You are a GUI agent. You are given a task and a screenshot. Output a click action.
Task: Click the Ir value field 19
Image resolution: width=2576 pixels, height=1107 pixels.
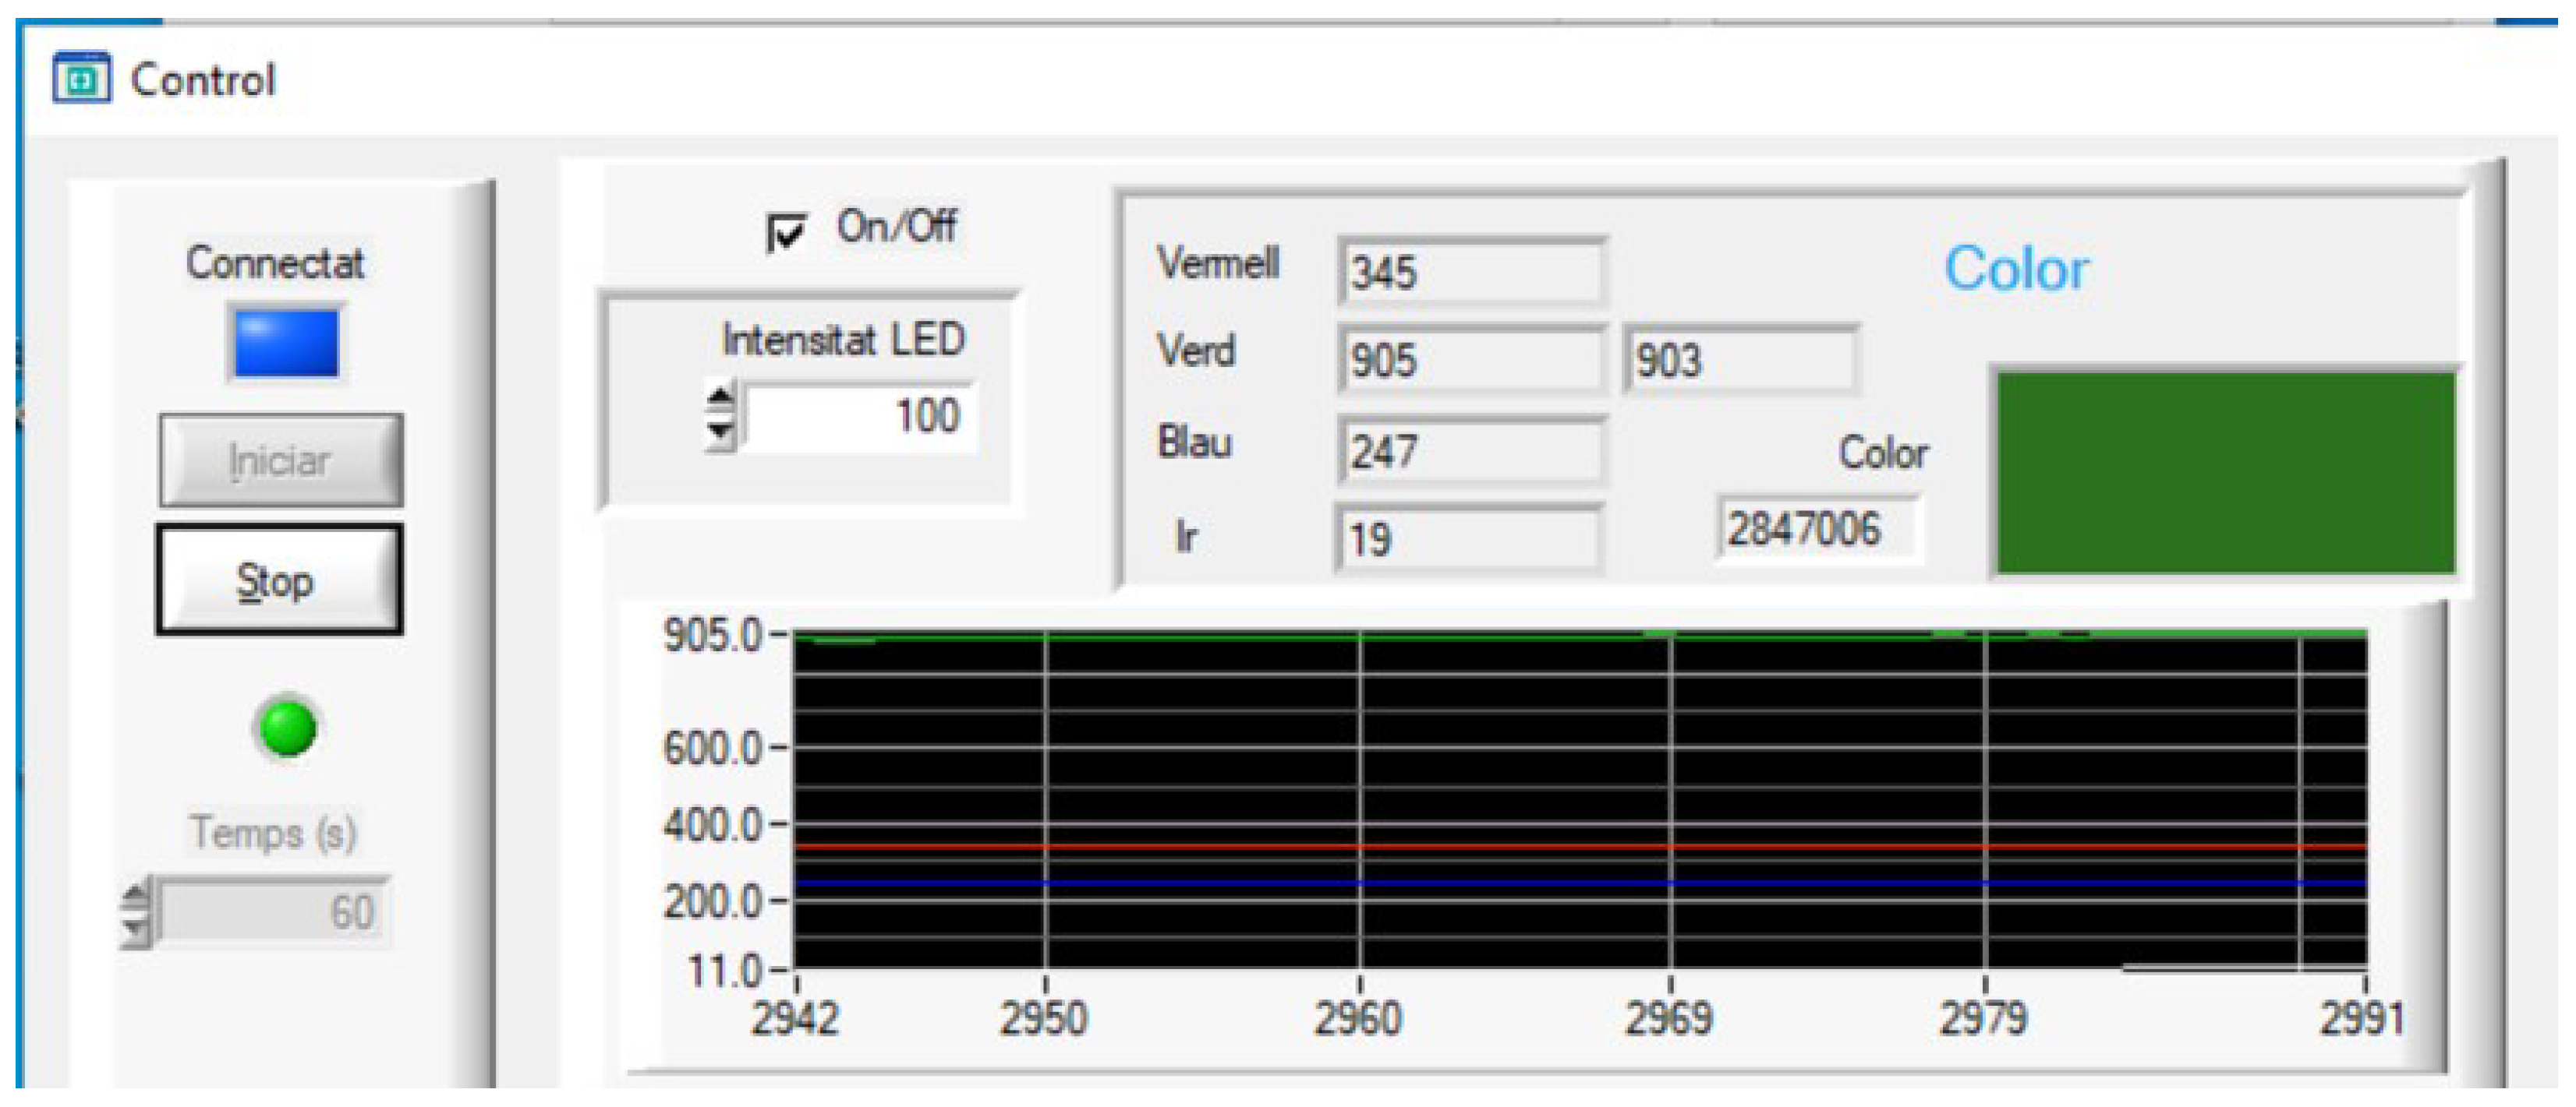coord(1468,540)
